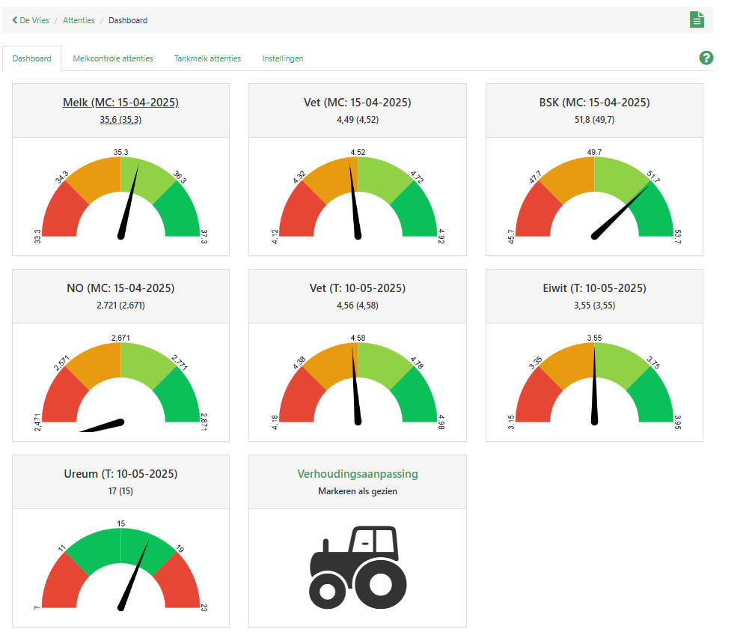
Task: Open the Melk (MC: 15-04-2025) heading link
Action: point(120,103)
